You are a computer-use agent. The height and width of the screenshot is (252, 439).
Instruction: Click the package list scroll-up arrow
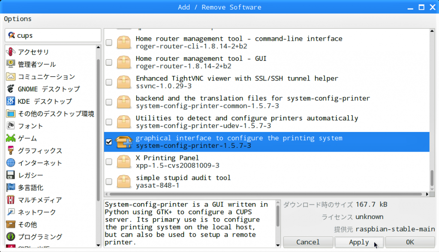pos(432,31)
